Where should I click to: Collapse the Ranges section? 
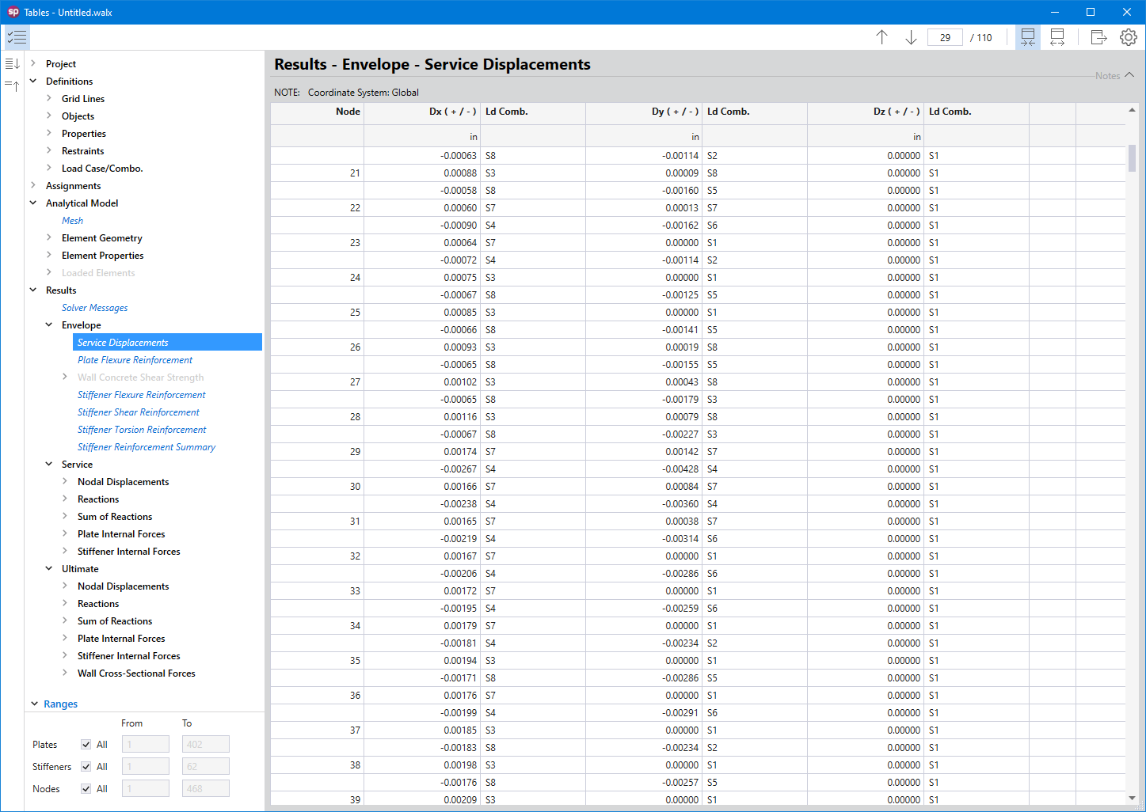(35, 704)
